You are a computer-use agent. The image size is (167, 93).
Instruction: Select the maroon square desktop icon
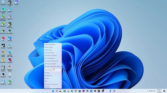pos(10,60)
